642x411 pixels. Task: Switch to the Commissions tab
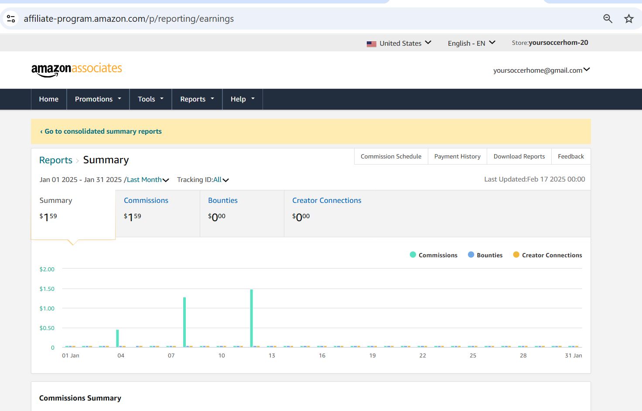click(157, 213)
